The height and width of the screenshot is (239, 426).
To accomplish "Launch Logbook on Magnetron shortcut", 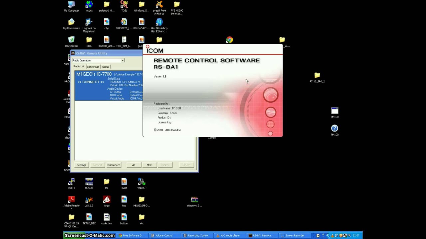I will point(89,26).
